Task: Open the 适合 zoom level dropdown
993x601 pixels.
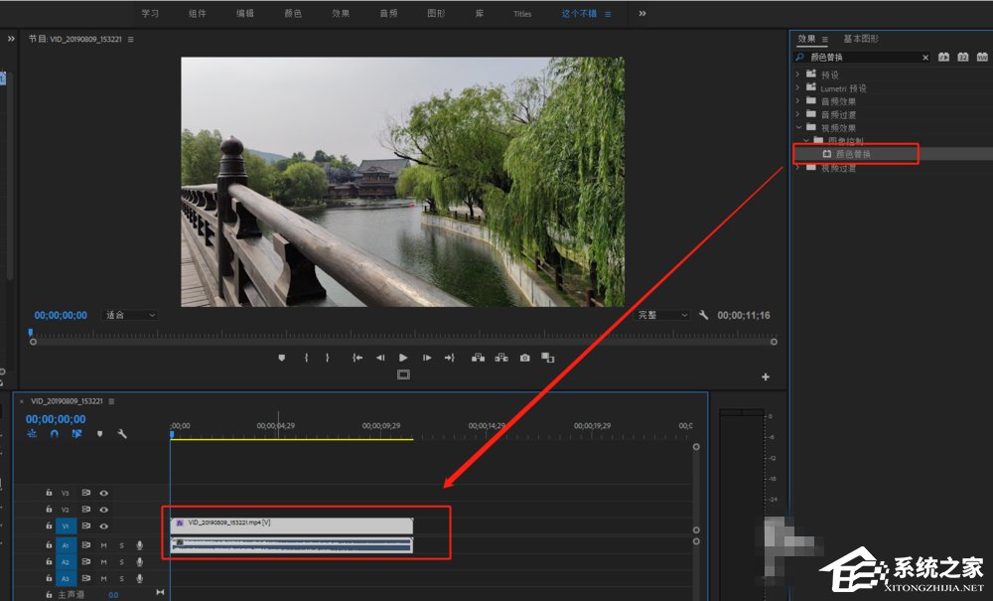Action: coord(130,315)
